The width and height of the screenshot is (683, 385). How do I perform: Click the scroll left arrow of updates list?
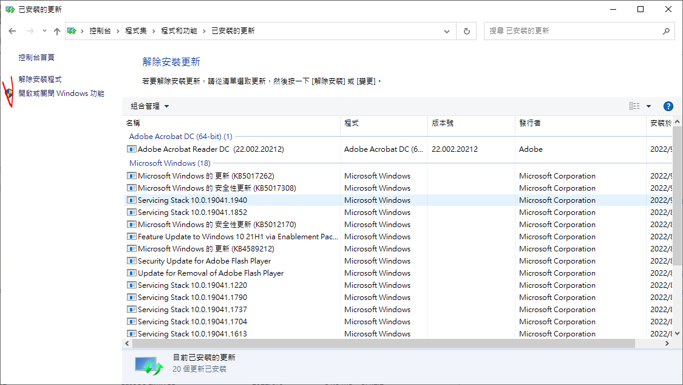[x=127, y=344]
